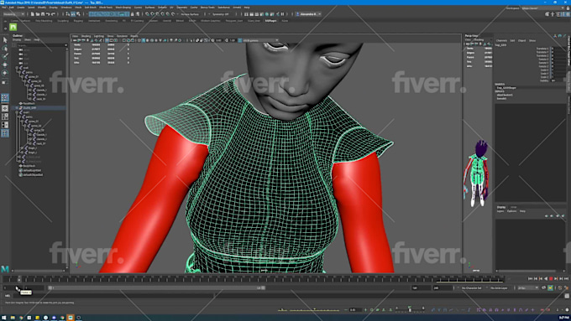The image size is (571, 321).
Task: Click the range slider bar
Action: [156, 288]
